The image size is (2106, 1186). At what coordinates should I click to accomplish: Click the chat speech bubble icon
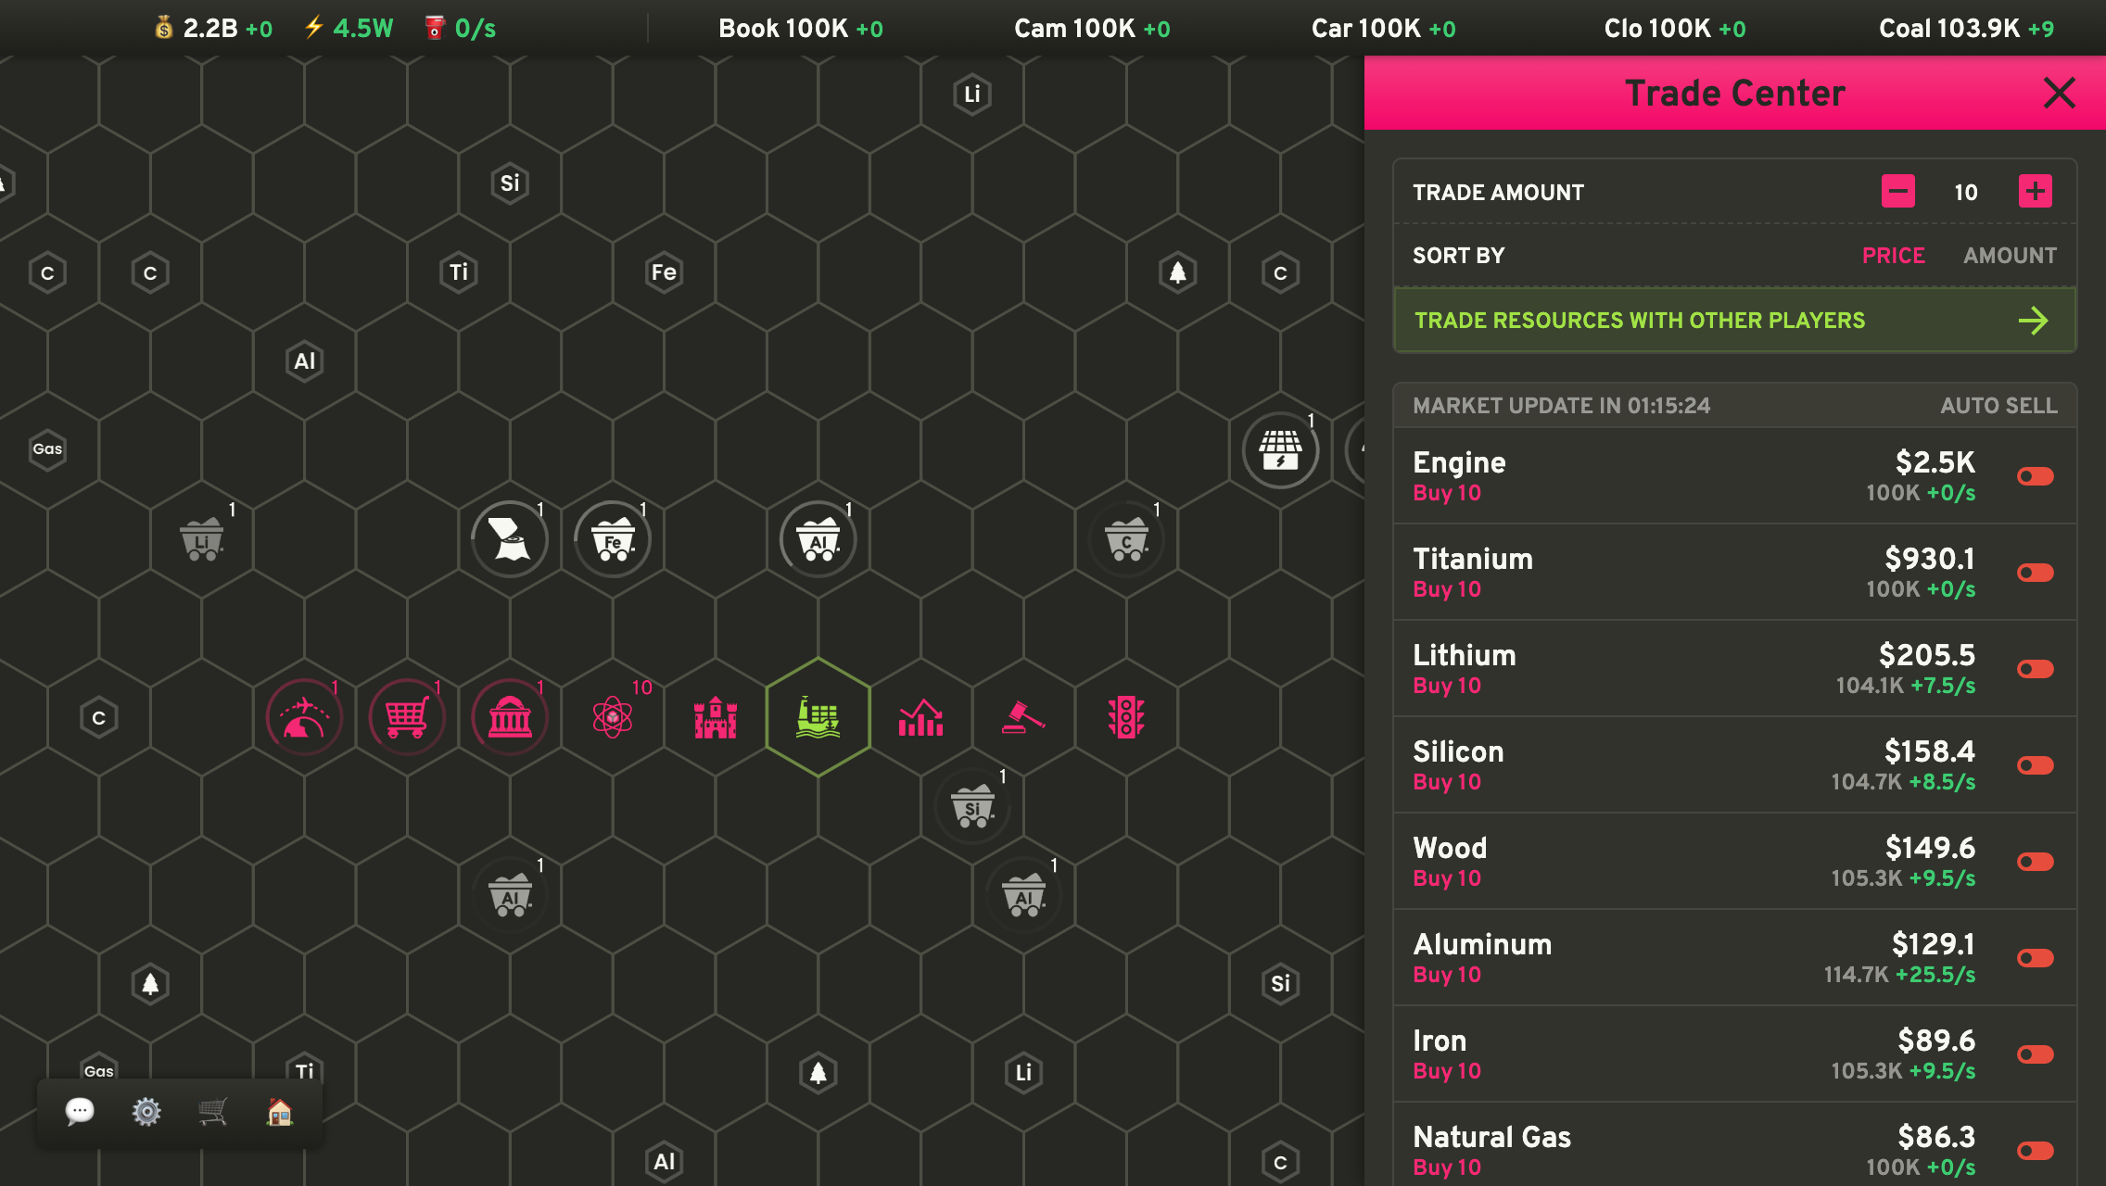pos(80,1110)
